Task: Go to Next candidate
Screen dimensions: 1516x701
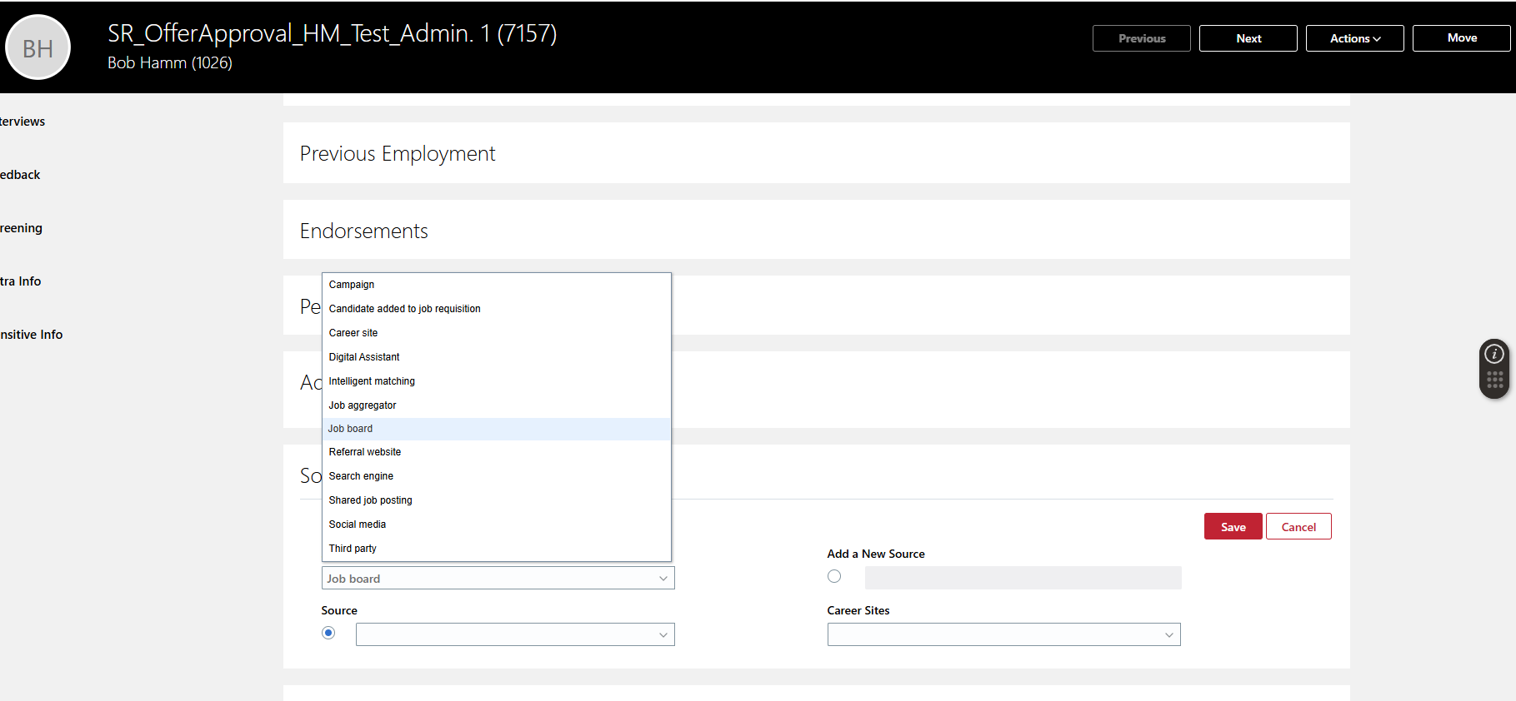Action: (x=1248, y=38)
